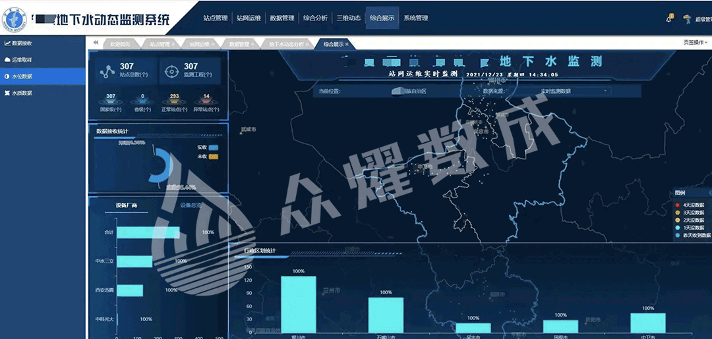712x339 pixels.
Task: Open 综合分析 in the top navigation
Action: tap(315, 18)
